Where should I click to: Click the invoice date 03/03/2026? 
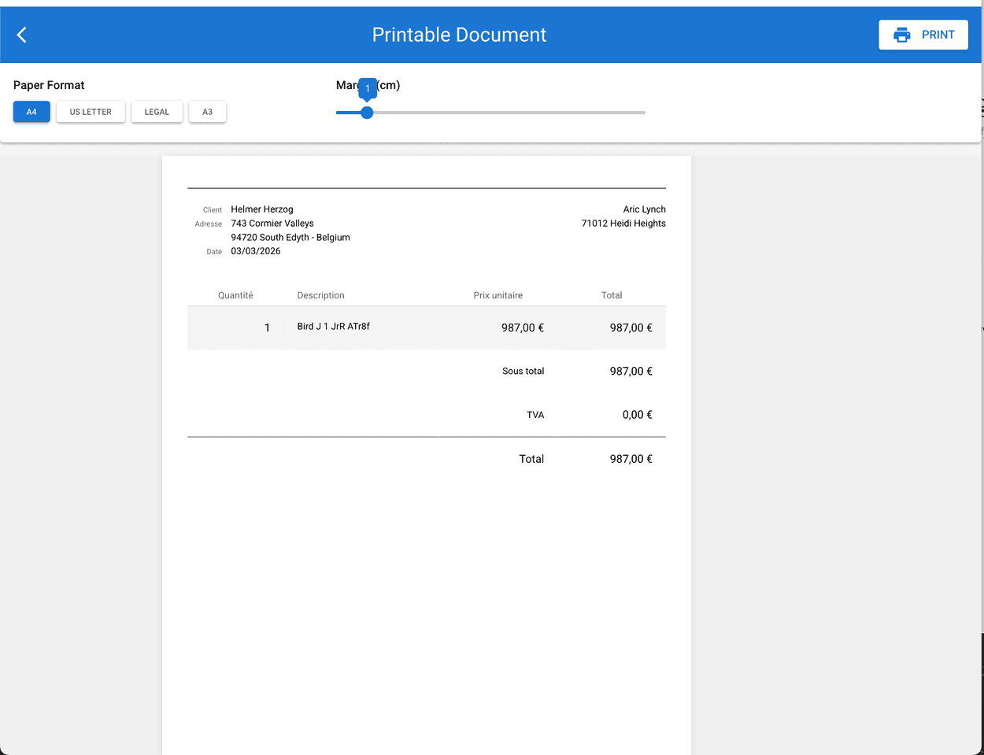coord(255,251)
